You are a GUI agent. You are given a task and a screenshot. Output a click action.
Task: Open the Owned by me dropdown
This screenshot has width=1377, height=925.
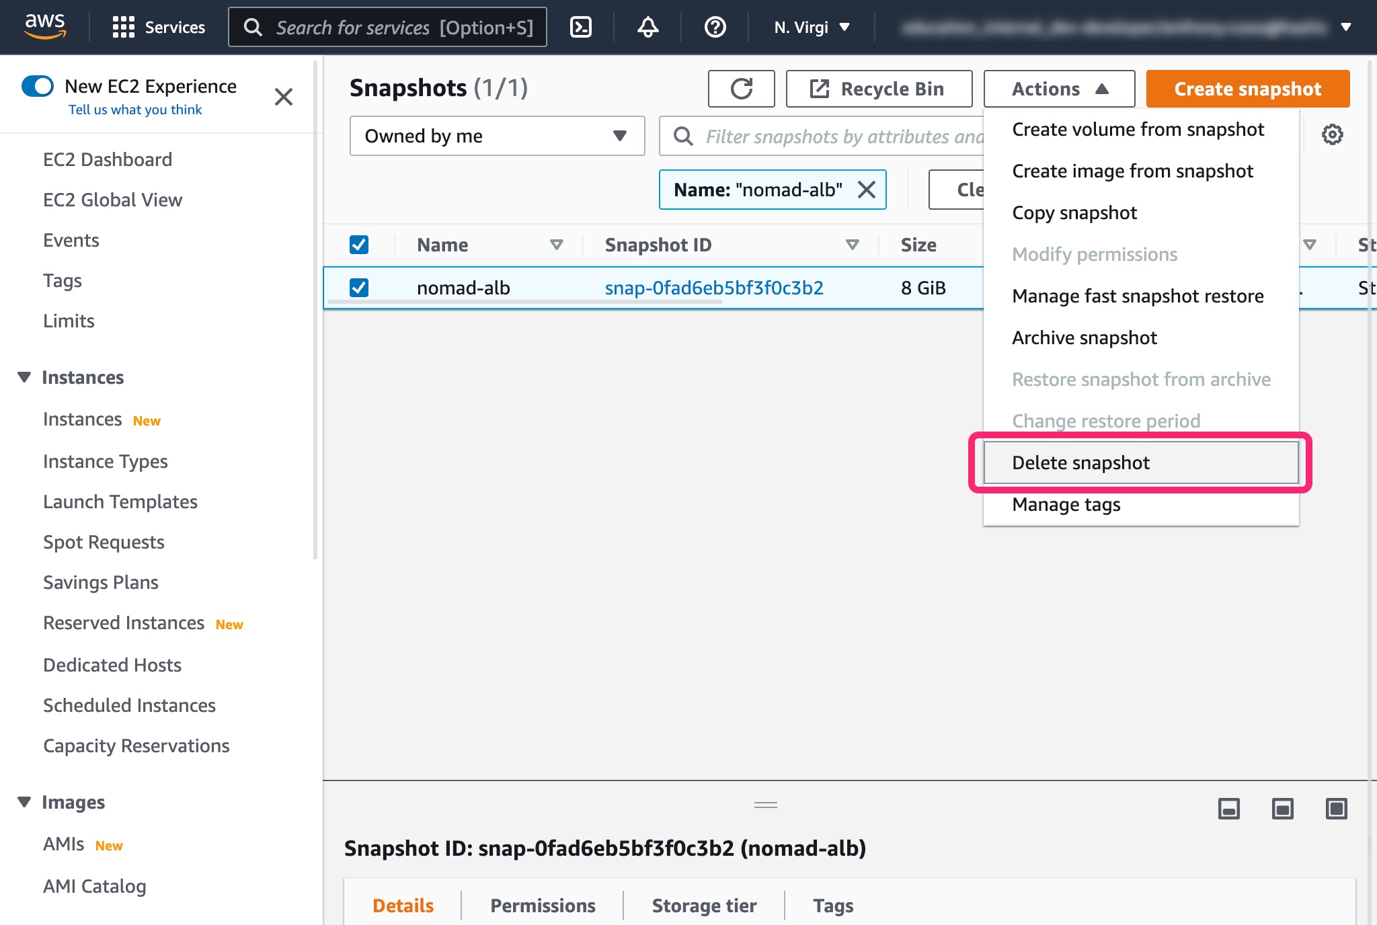click(497, 136)
